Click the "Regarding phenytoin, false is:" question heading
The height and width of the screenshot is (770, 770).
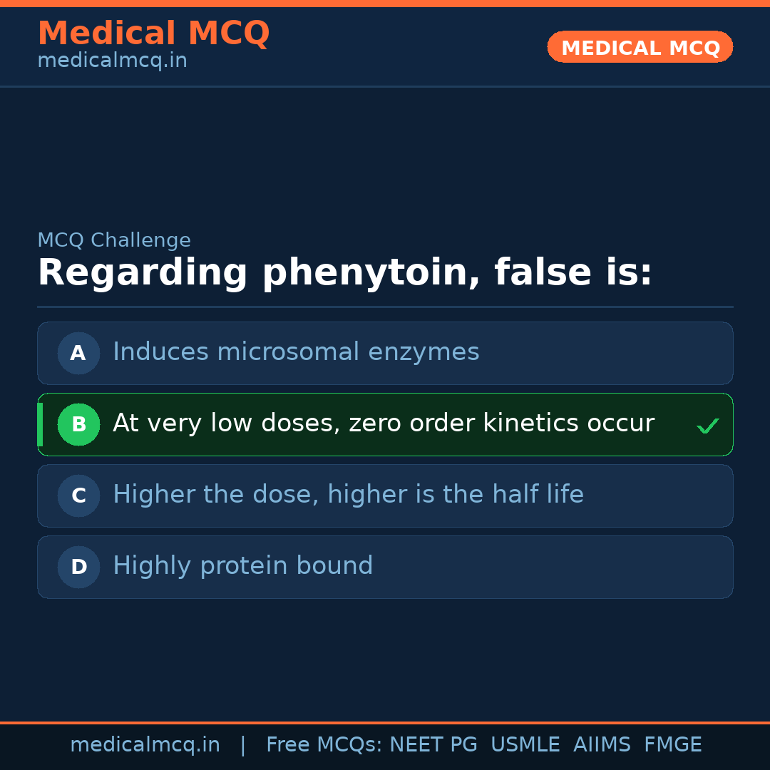[x=344, y=273]
